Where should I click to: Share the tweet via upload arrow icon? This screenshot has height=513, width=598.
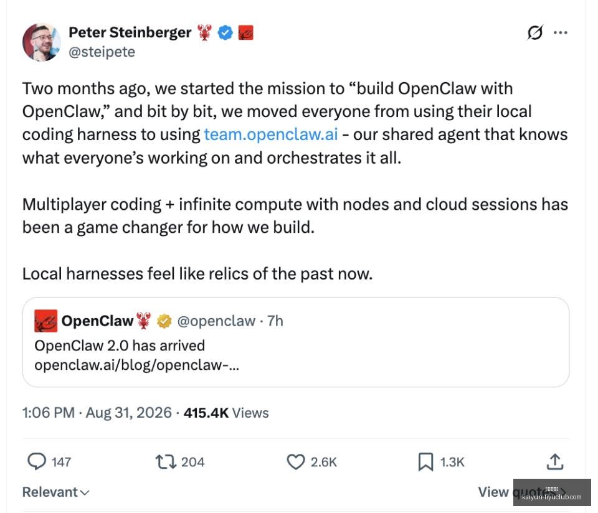(555, 461)
